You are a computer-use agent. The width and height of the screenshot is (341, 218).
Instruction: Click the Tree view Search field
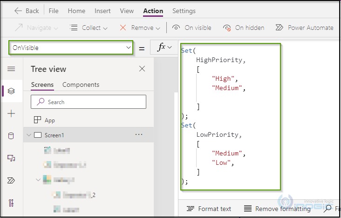coord(89,102)
